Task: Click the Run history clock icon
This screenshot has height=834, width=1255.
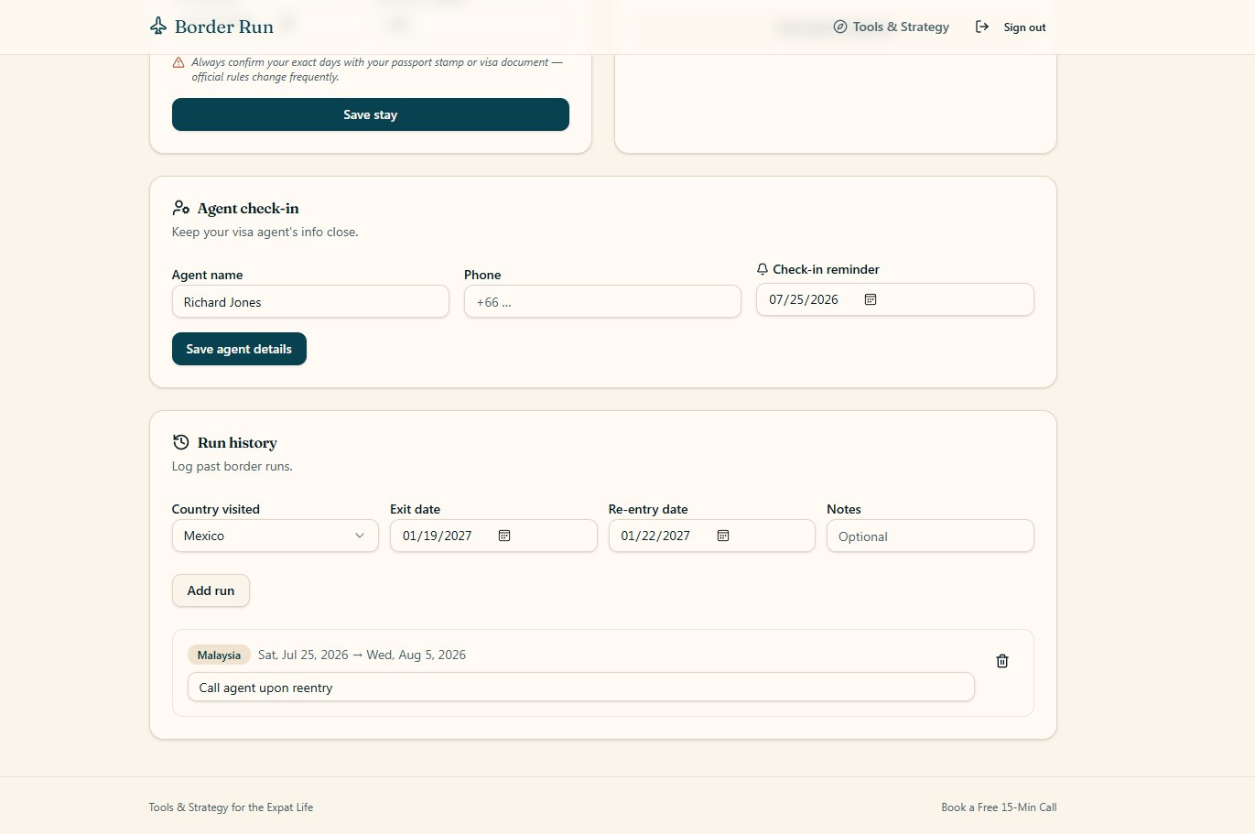Action: tap(181, 442)
